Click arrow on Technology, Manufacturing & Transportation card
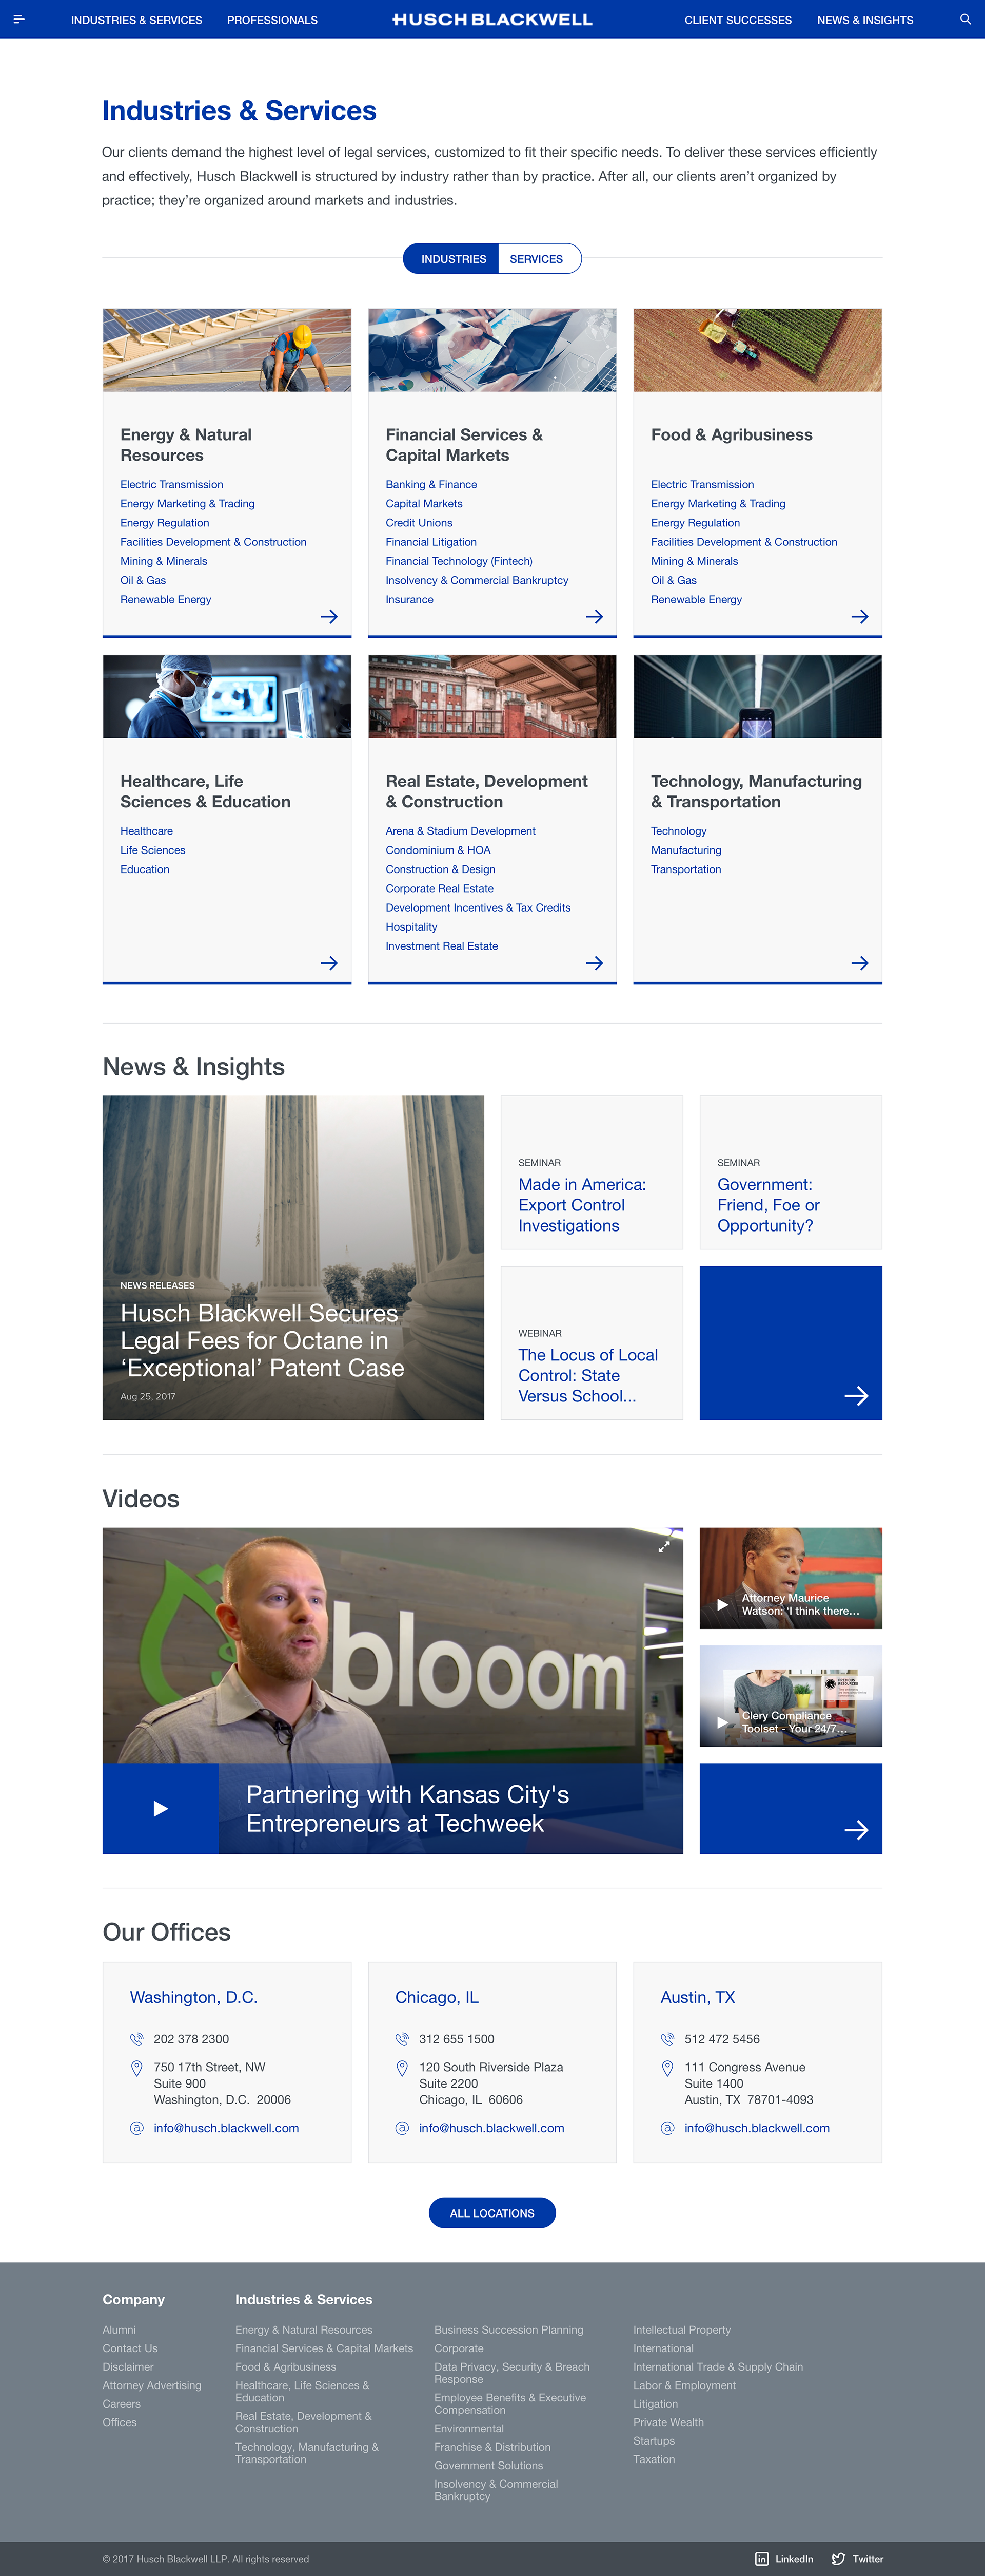Screen dimensions: 985x2576 pos(859,963)
